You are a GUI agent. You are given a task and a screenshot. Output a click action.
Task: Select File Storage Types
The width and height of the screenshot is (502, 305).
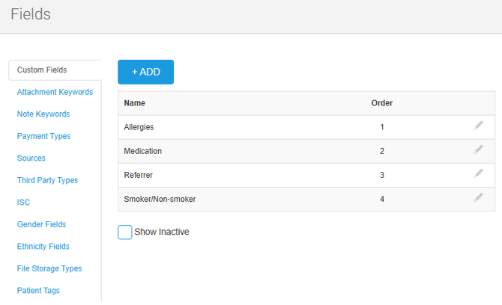point(49,268)
